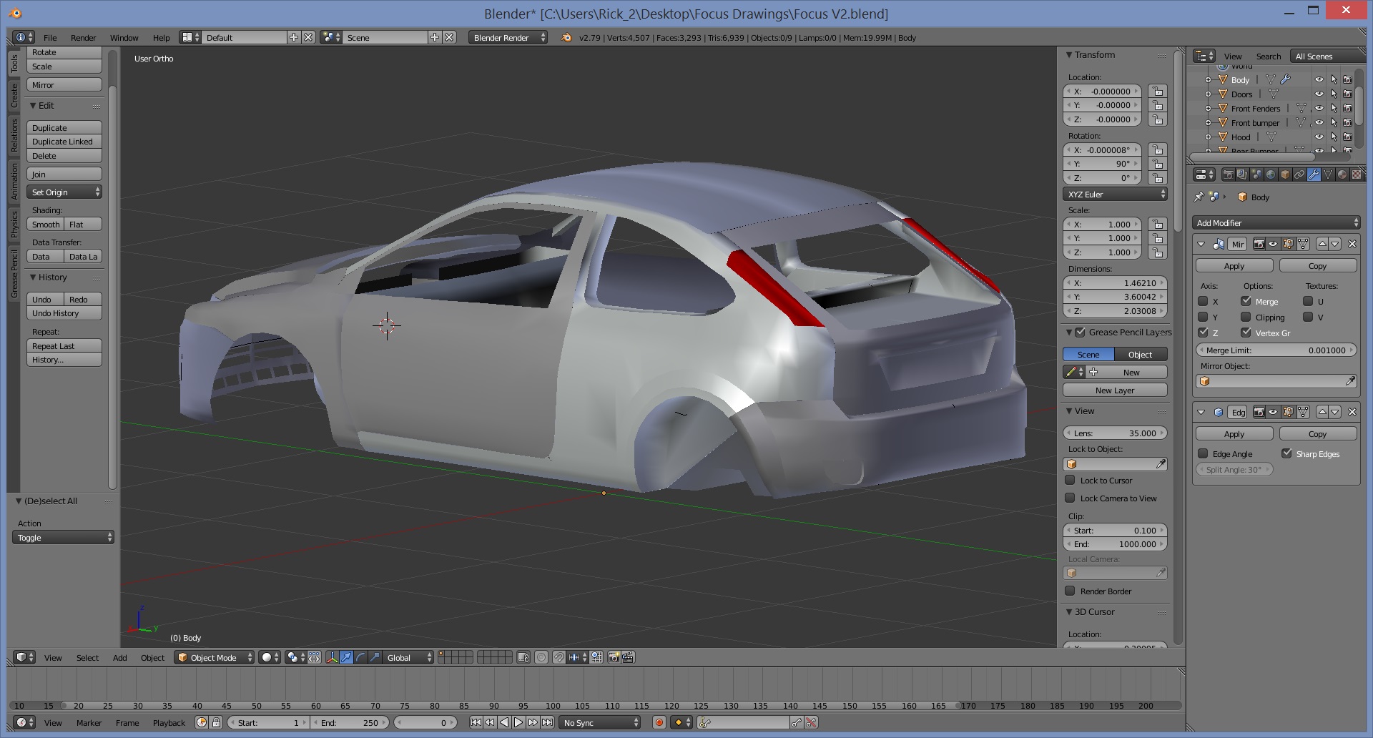Image resolution: width=1373 pixels, height=738 pixels.
Task: Click Apply on the Mirror modifier
Action: point(1234,266)
